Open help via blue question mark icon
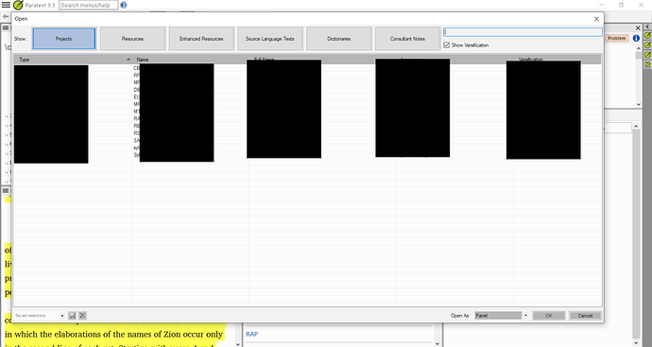652x347 pixels. pyautogui.click(x=124, y=5)
